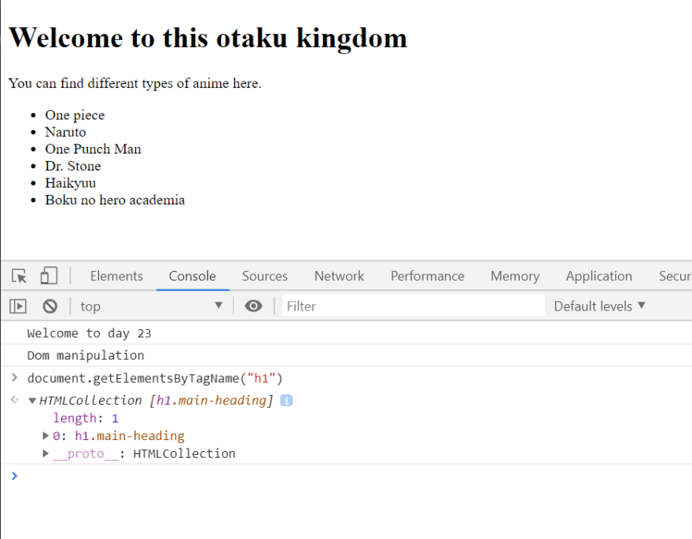692x539 pixels.
Task: Switch to the Elements tab
Action: tap(116, 276)
